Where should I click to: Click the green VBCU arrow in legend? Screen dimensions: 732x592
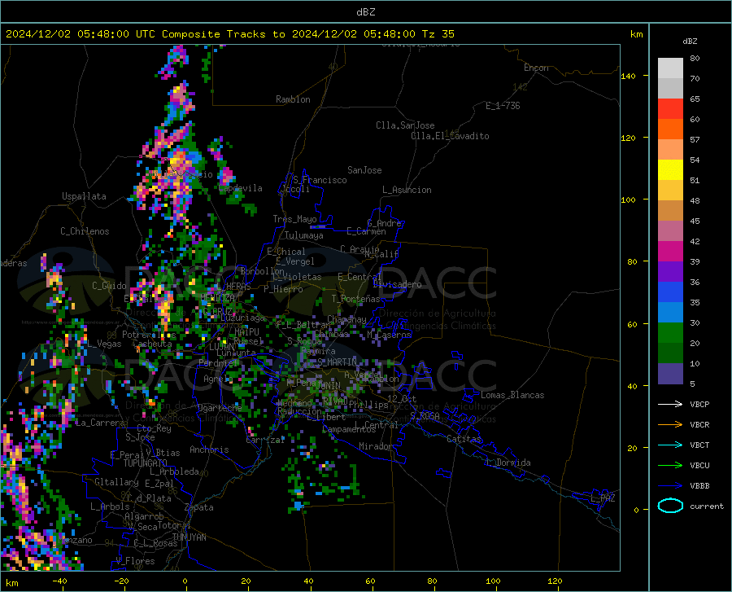coord(670,466)
